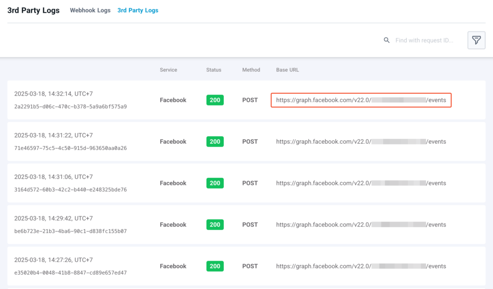
Task: Select the 3rd Party Logs tab
Action: (138, 11)
